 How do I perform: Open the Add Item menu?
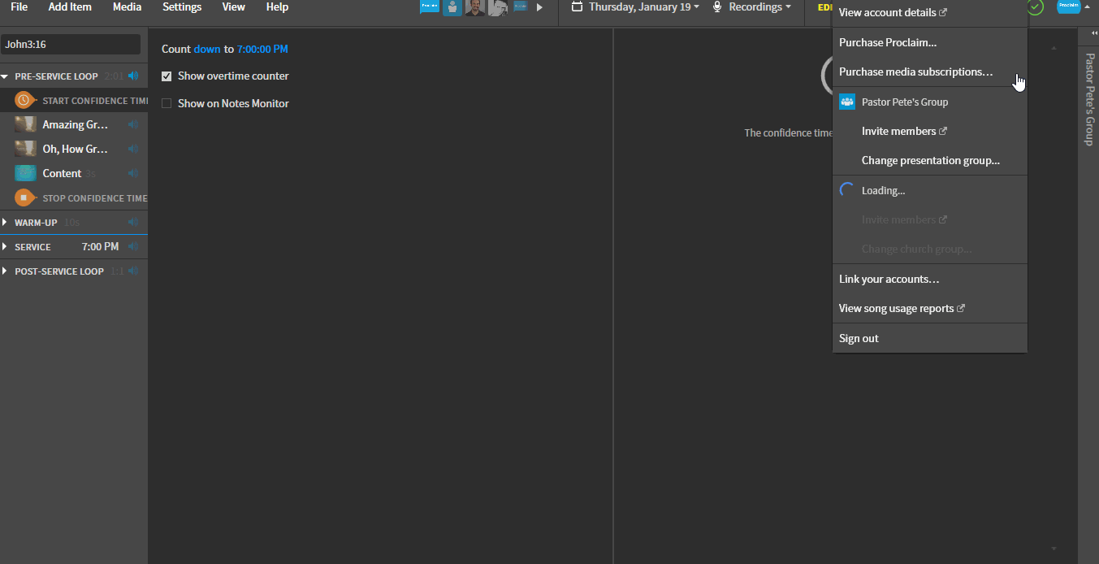[70, 7]
